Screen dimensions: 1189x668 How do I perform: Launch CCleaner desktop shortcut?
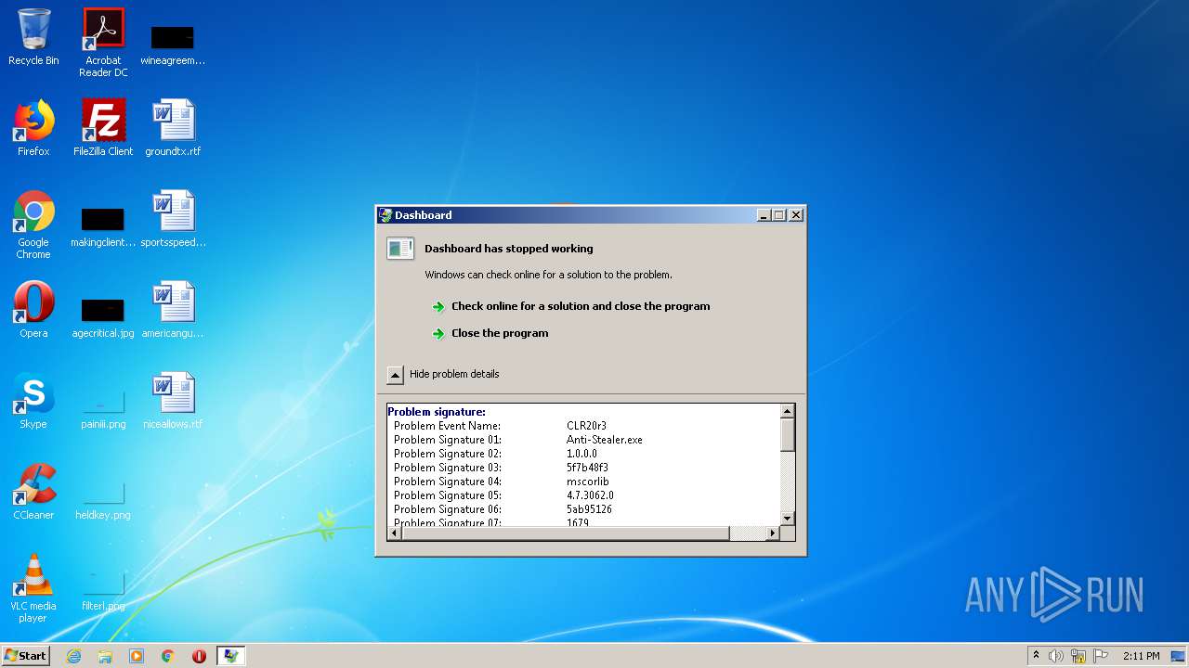click(33, 492)
